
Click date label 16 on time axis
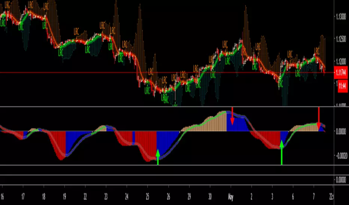pyautogui.click(x=2, y=196)
